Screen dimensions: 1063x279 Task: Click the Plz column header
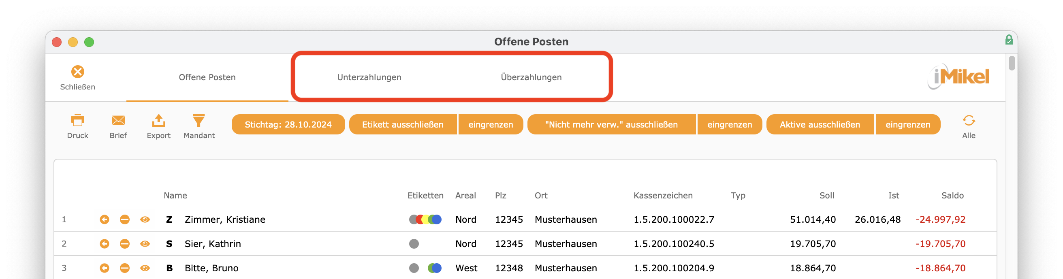click(x=501, y=196)
